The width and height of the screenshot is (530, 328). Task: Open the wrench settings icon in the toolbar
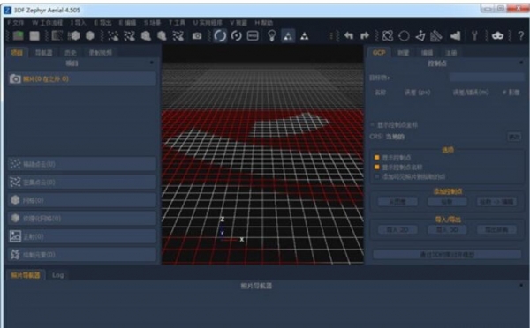click(x=474, y=35)
